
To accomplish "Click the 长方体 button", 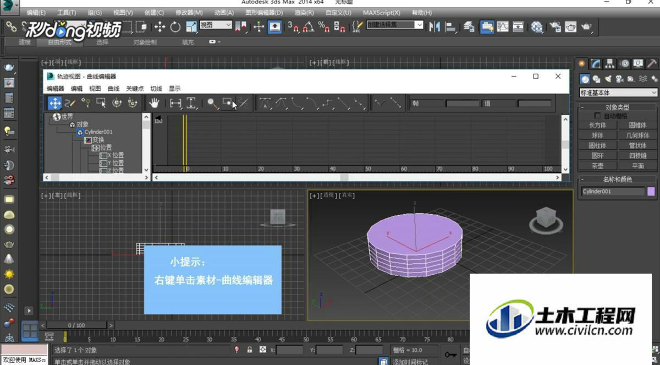I will pyautogui.click(x=598, y=125).
